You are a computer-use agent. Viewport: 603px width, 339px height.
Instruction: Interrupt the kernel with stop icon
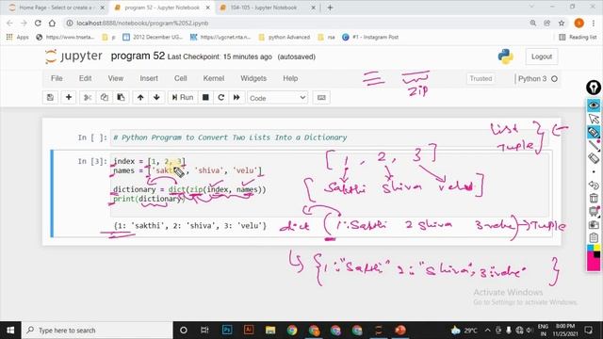pyautogui.click(x=205, y=98)
